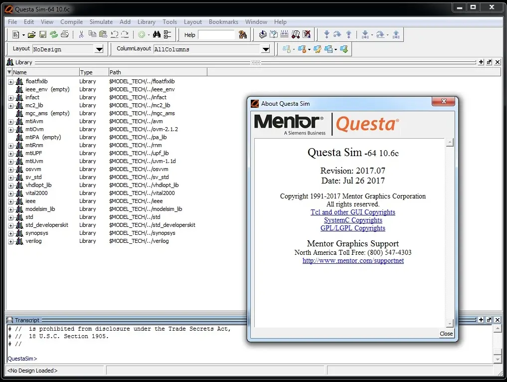This screenshot has width=507, height=382.
Task: Click the Compile toolbar icon
Action: click(x=263, y=34)
